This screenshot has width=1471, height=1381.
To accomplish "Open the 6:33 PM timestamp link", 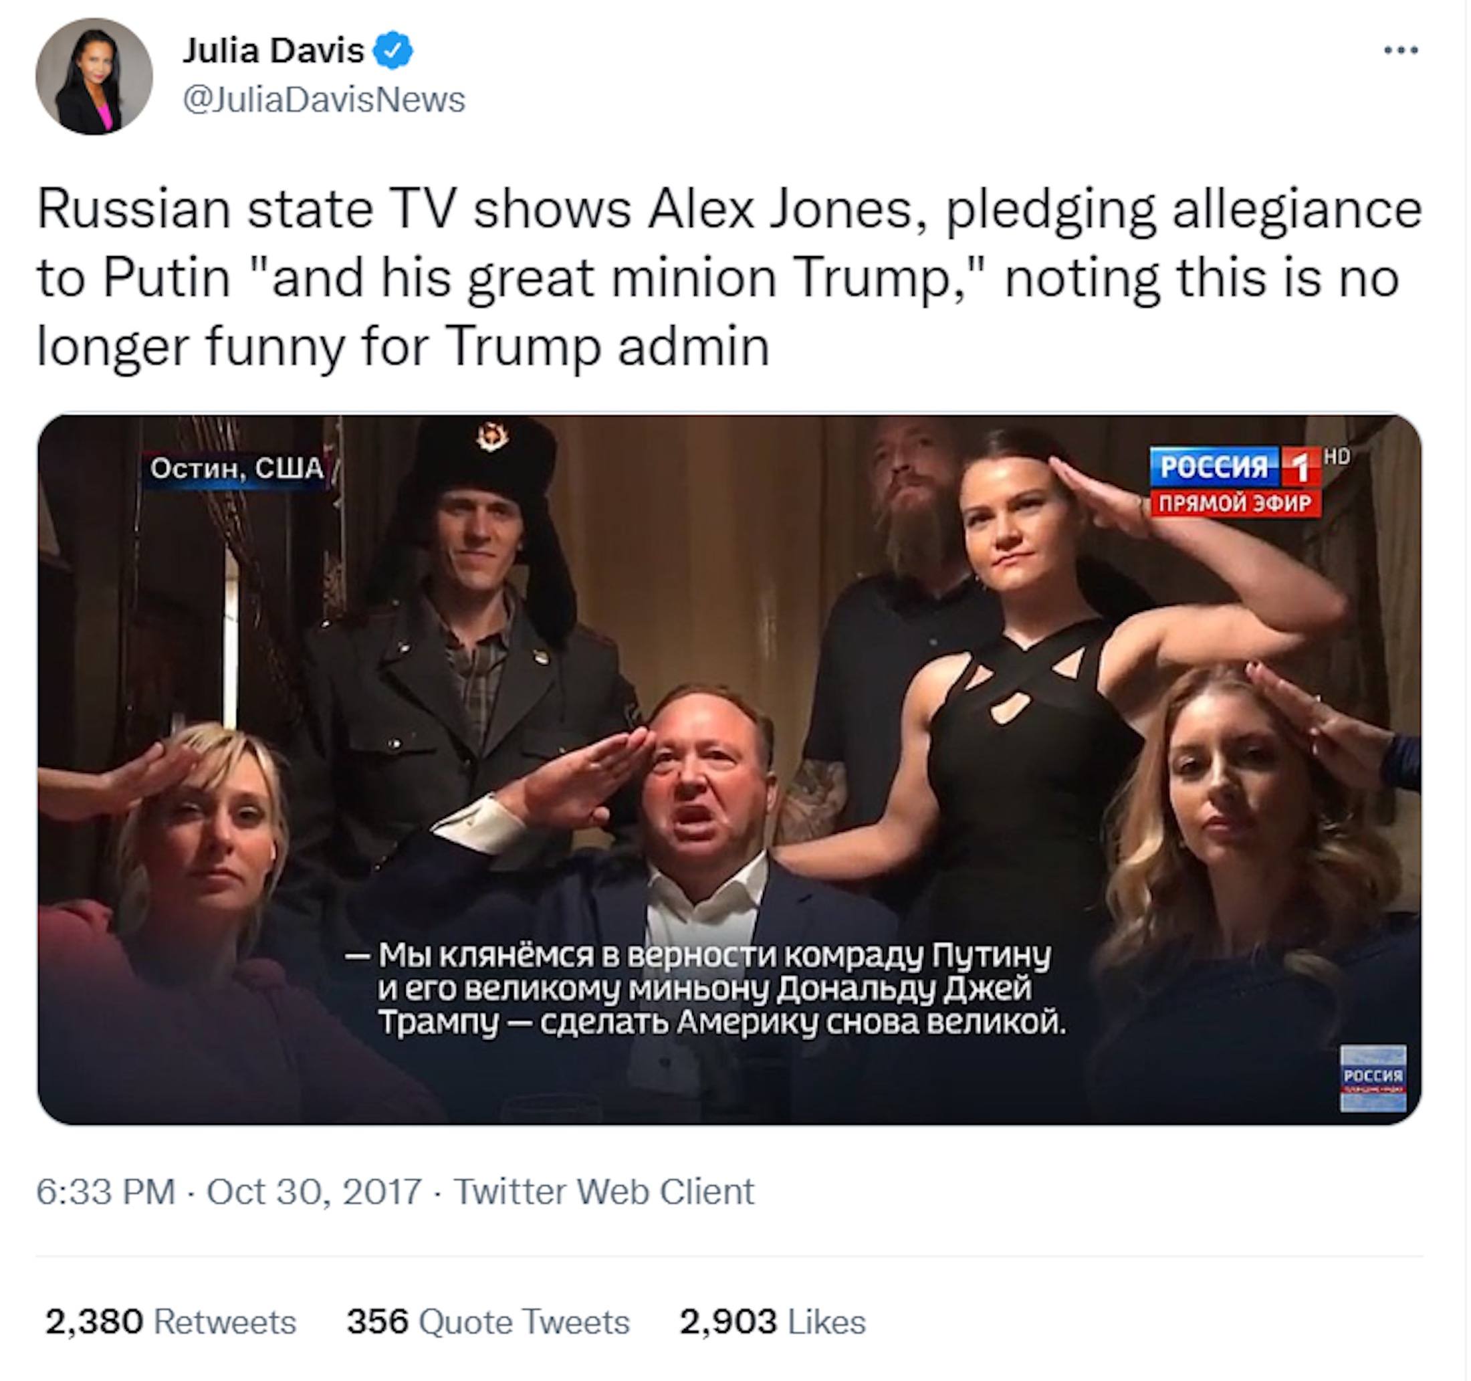I will click(106, 1192).
